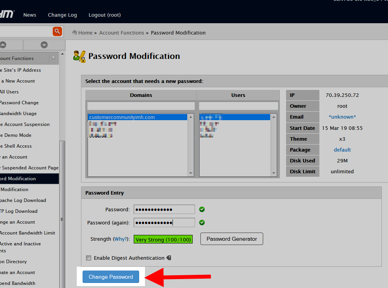Click Domains list scroll-up arrow
Viewport: 388px width, 288px height.
point(191,117)
